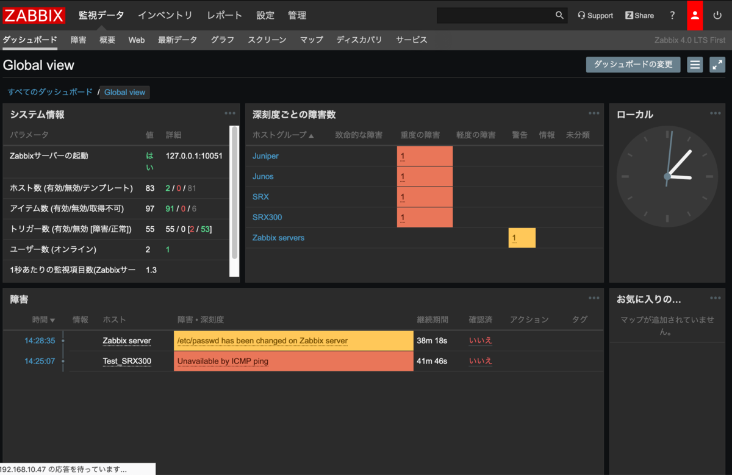Select マップ submenu tab
This screenshot has width=732, height=475.
tap(312, 40)
